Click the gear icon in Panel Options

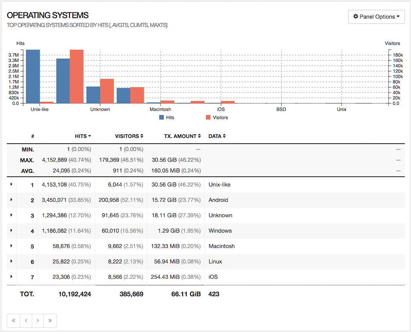pos(356,17)
